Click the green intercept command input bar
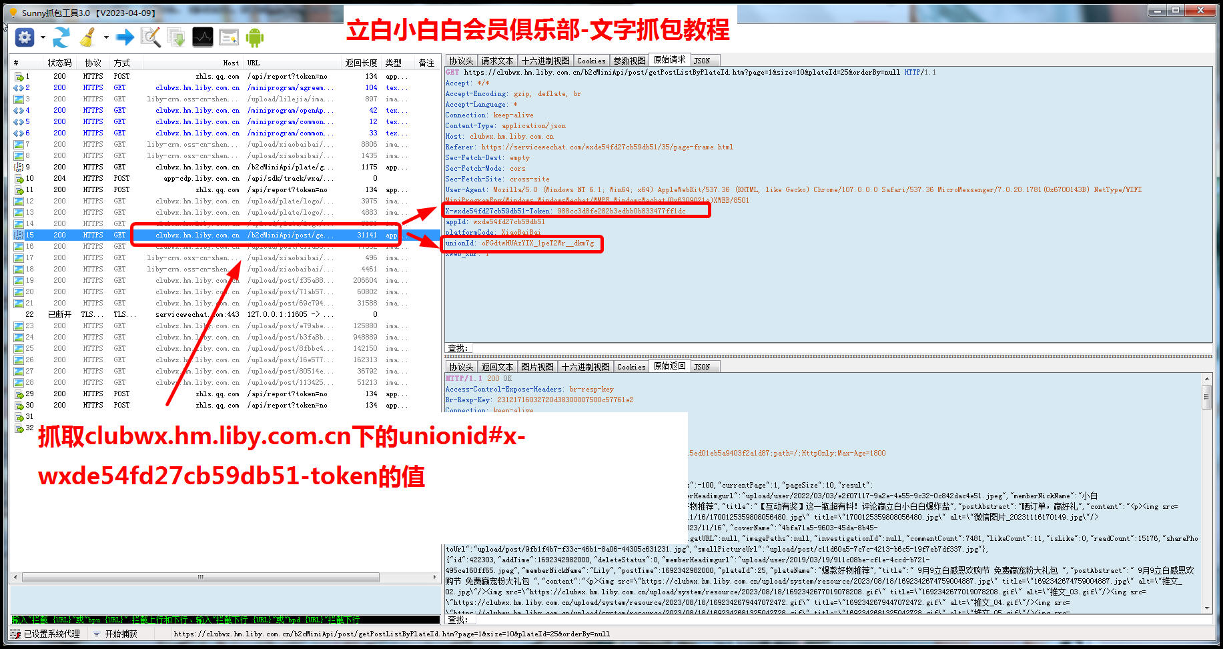 pos(225,620)
